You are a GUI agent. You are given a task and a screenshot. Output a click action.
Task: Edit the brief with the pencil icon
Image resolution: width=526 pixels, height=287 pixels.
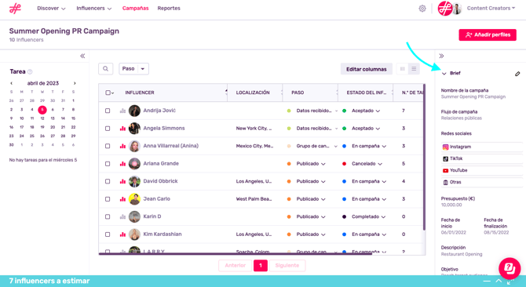pyautogui.click(x=517, y=74)
